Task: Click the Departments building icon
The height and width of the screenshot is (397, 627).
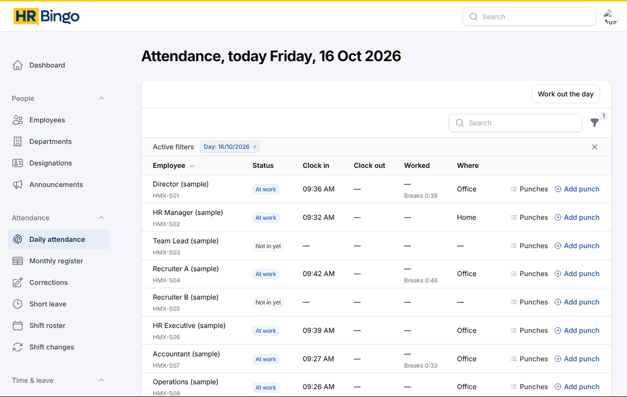Action: pyautogui.click(x=18, y=142)
